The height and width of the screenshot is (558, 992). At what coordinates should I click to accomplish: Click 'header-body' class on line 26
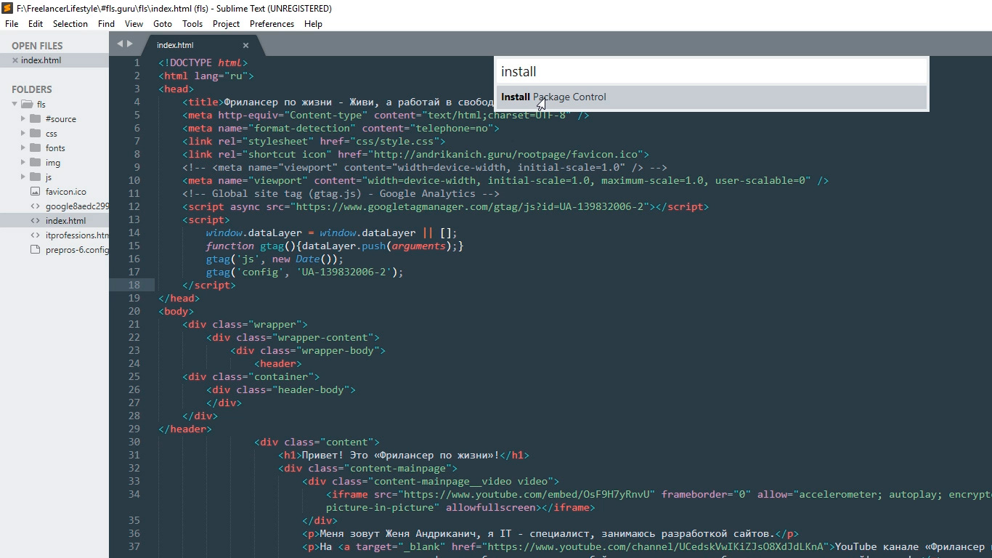[x=310, y=390]
